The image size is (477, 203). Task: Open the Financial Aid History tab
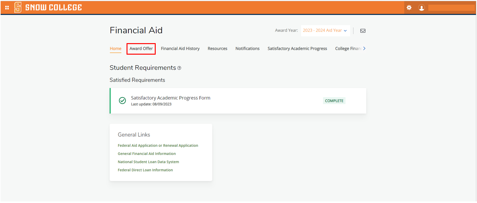coord(180,49)
